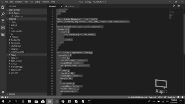Viewport: 185px width, 104px height.
Task: Open Source Control view in activity bar
Action: click(3, 21)
